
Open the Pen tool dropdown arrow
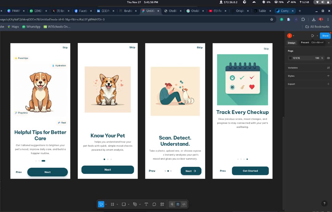(x=140, y=204)
